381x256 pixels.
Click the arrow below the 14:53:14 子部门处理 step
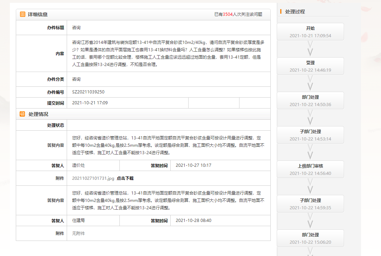[x=310, y=152]
